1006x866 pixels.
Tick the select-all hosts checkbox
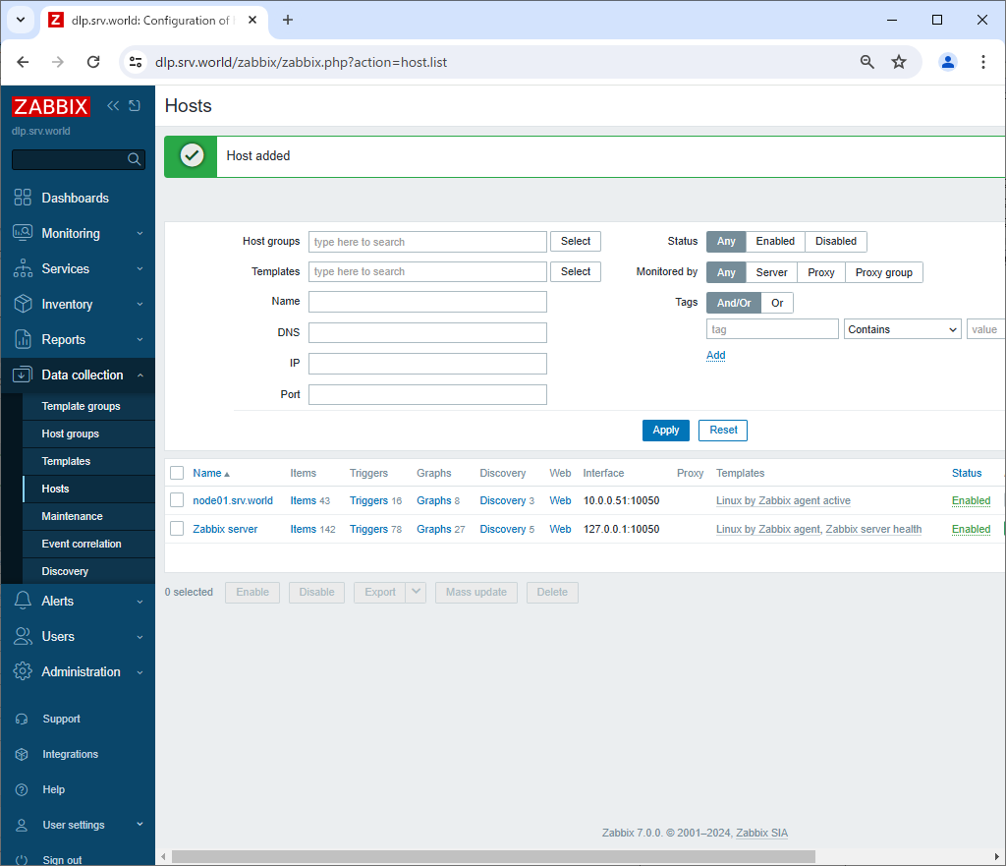pyautogui.click(x=177, y=473)
